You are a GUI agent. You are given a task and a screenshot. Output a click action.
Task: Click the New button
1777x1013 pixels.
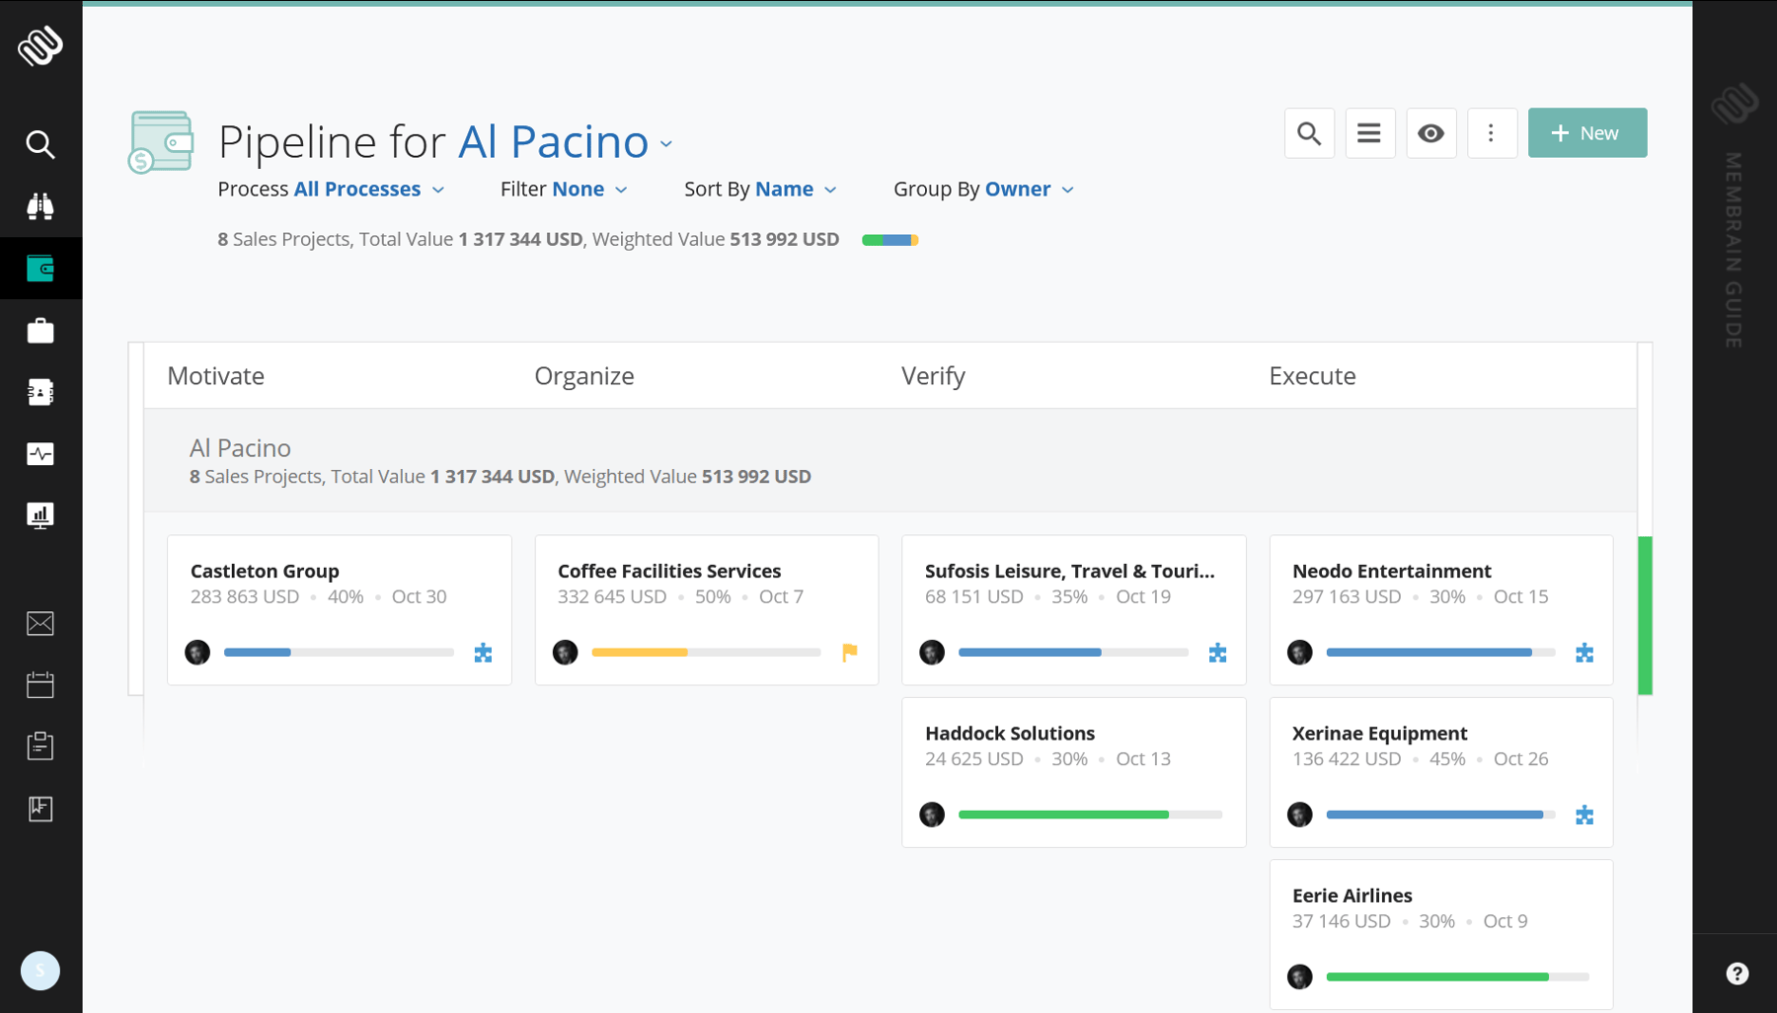(x=1587, y=133)
